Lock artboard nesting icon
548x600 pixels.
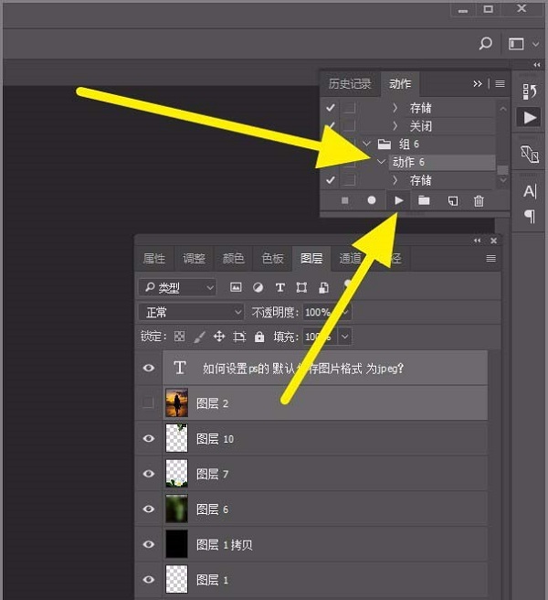(x=239, y=337)
